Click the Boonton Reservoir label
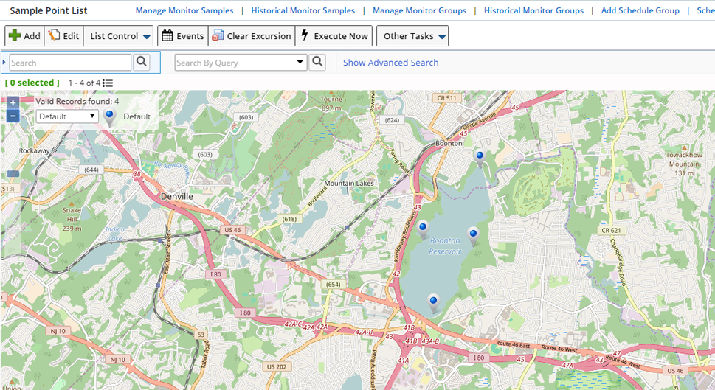Screen dimensions: 715x390 445,246
